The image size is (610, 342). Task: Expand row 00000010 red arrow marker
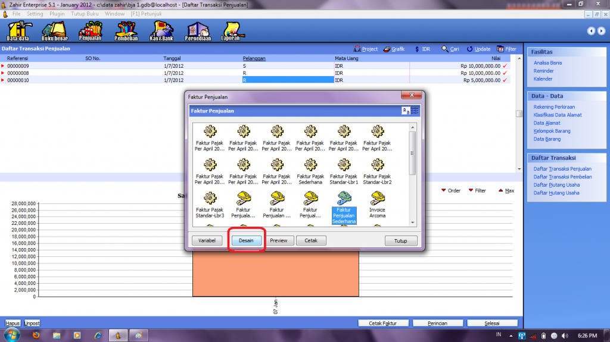[3, 80]
